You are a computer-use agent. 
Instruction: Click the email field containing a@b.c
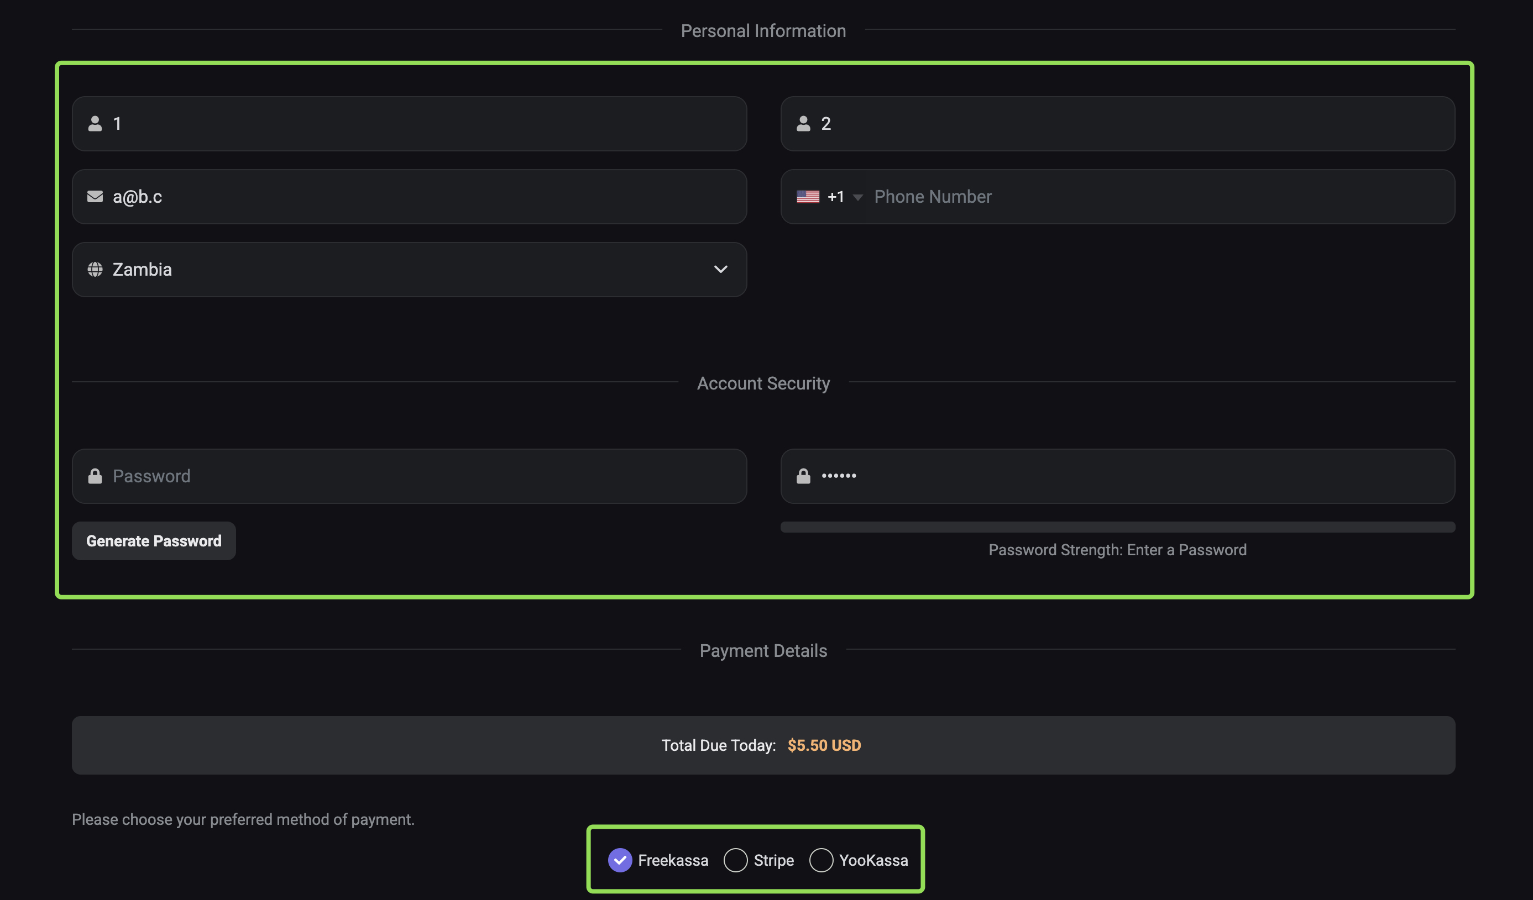[x=410, y=197]
